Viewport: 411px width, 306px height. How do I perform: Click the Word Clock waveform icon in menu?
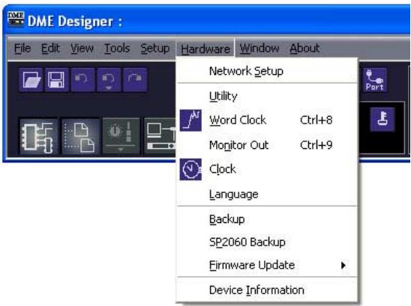[x=190, y=120]
